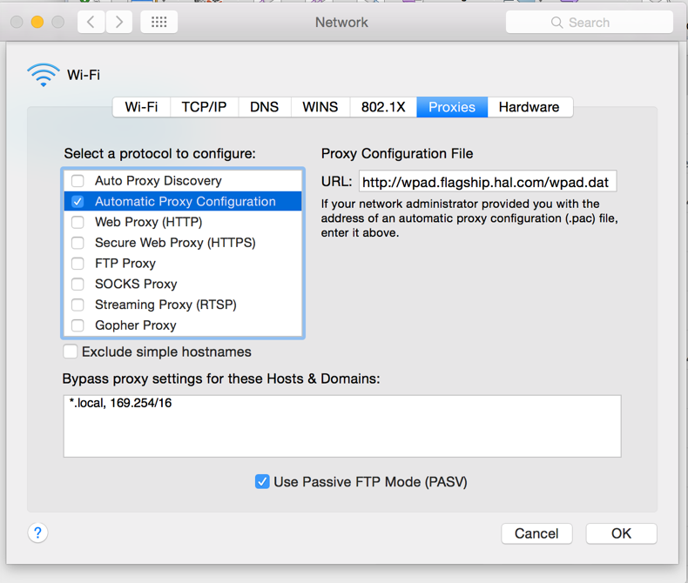The height and width of the screenshot is (583, 688).
Task: Click the help question mark button
Action: (37, 533)
